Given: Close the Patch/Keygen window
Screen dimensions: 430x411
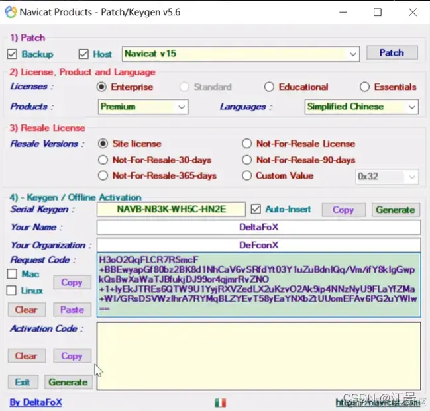Looking at the screenshot, I should click(413, 13).
